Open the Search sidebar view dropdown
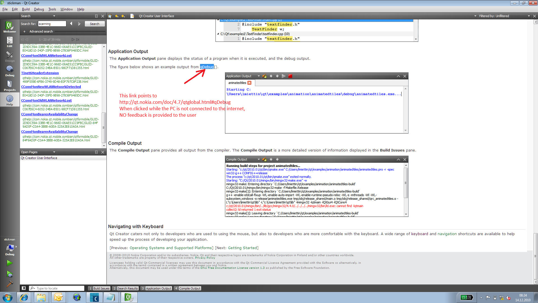The image size is (538, 303). (x=54, y=16)
